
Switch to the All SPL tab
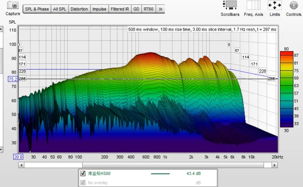tap(59, 9)
